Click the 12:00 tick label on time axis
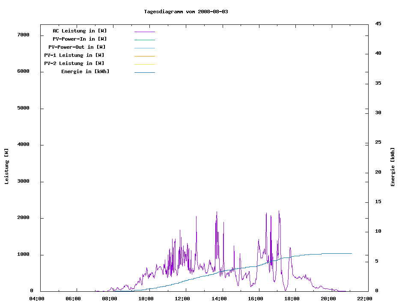This screenshot has width=411, height=308. [x=182, y=299]
